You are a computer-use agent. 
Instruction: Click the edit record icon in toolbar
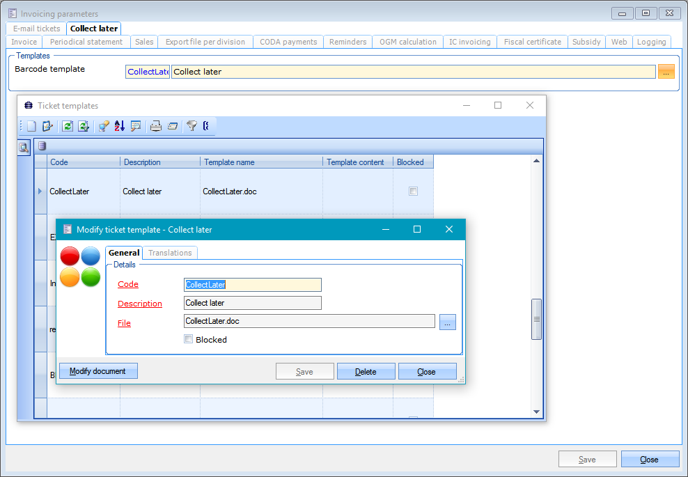click(x=48, y=126)
